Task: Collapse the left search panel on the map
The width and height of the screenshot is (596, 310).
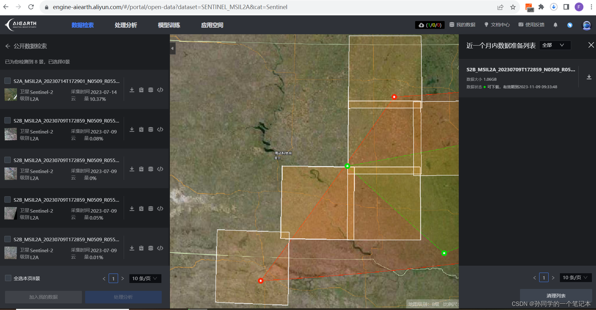Action: coord(172,48)
